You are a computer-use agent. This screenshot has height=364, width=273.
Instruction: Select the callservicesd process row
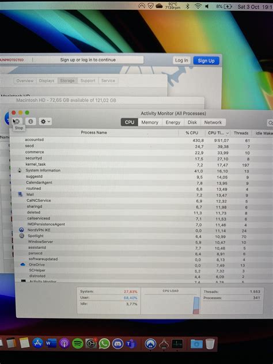coord(142,218)
